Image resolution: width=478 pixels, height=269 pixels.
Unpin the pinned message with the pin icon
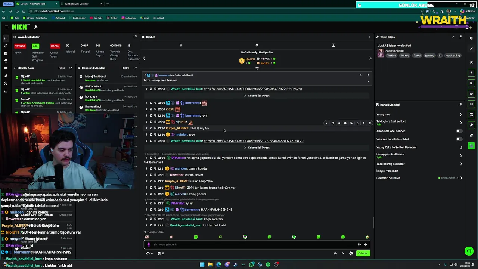point(361,75)
